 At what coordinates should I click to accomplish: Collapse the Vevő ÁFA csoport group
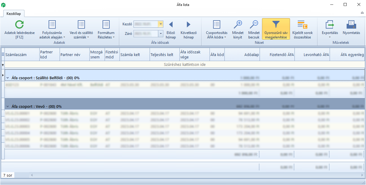click(8, 107)
